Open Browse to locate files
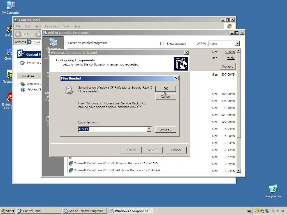Image resolution: width=287 pixels, height=215 pixels. click(x=166, y=129)
